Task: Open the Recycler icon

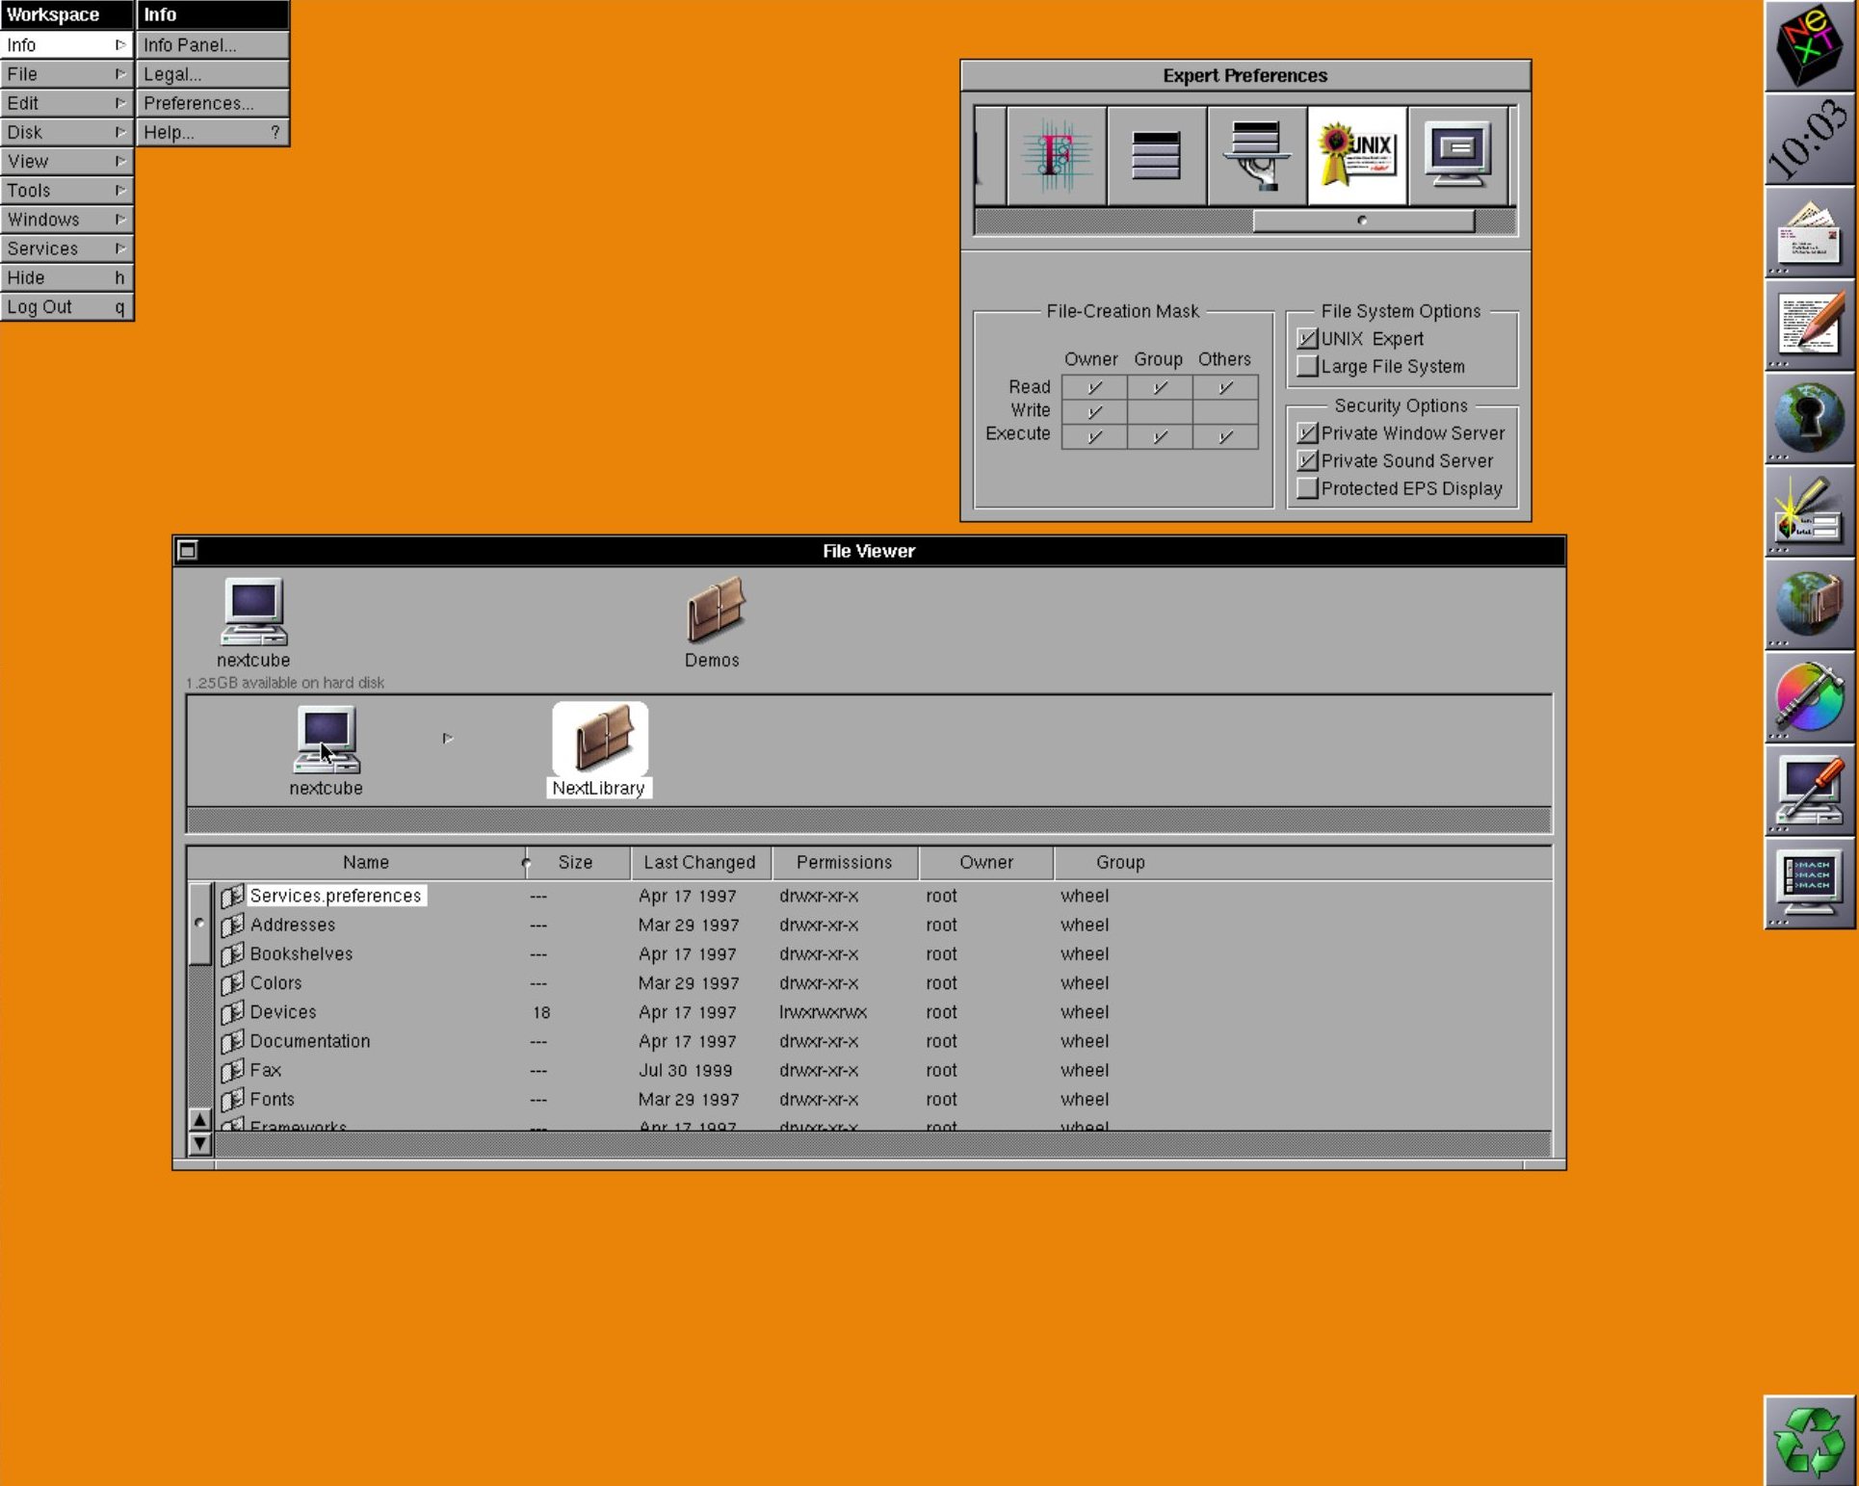Action: click(1808, 1440)
